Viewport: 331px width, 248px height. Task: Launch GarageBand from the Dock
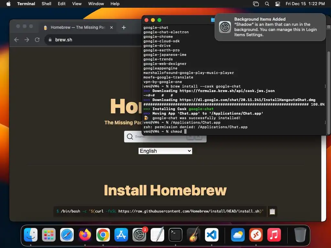[194, 235]
